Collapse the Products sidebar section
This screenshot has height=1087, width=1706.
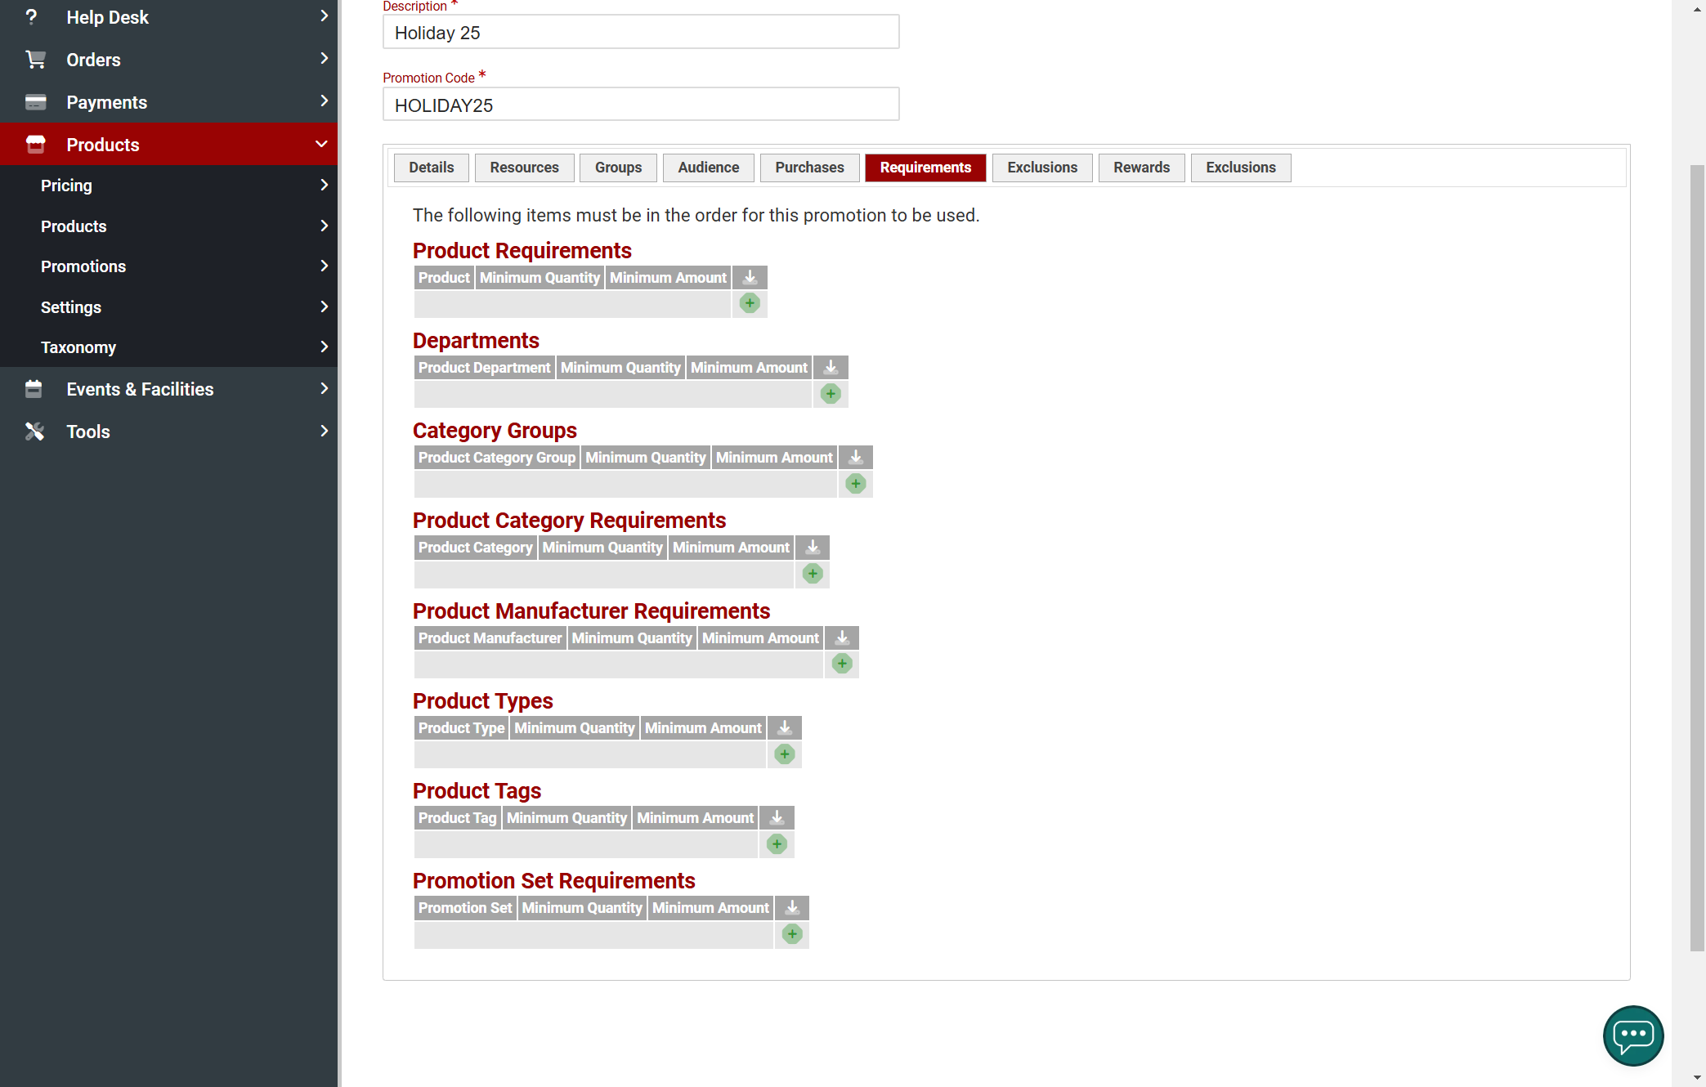[168, 145]
